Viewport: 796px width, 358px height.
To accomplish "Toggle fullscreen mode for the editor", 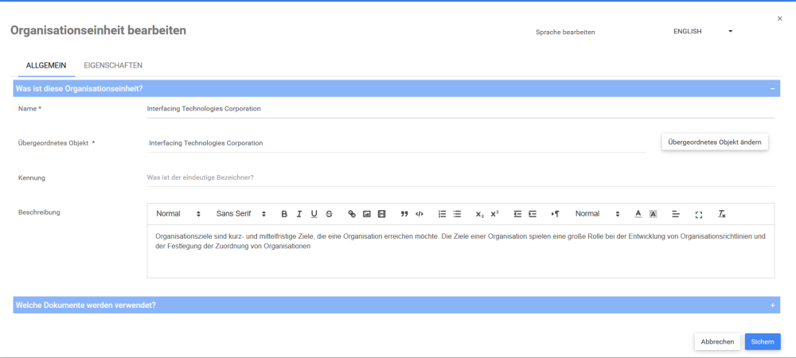I will (x=699, y=215).
